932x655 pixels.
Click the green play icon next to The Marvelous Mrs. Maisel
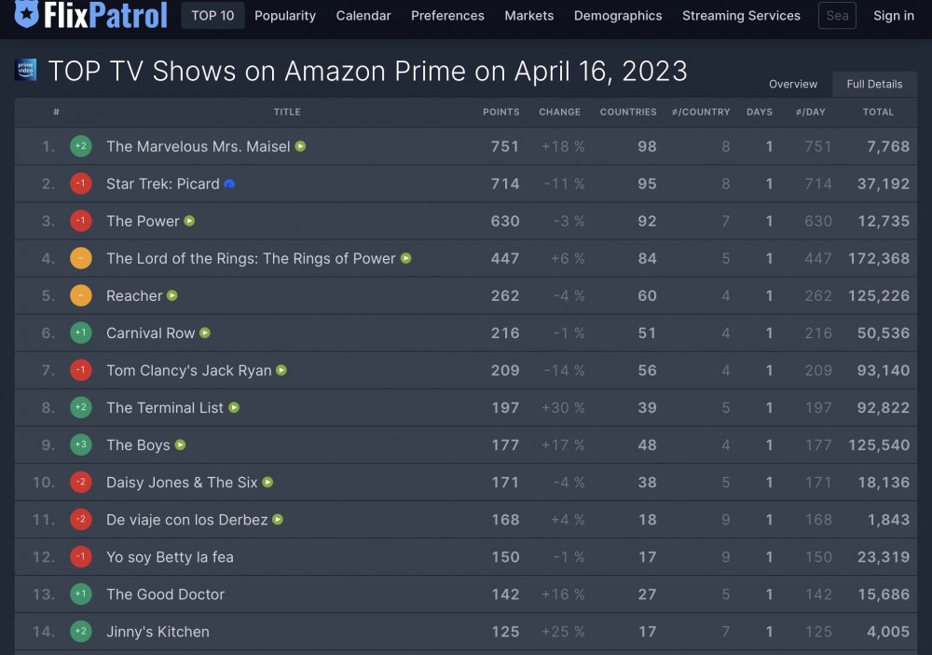[x=301, y=146]
